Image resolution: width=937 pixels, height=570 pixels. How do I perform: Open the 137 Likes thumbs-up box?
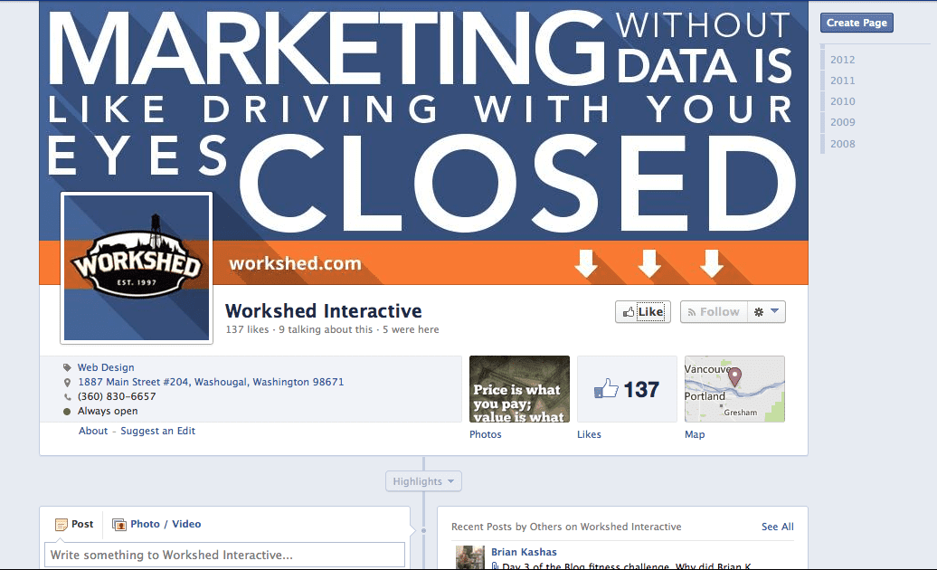point(627,389)
